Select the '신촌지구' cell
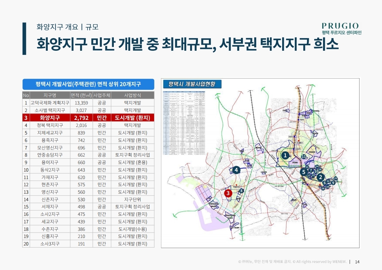The height and width of the screenshot is (270, 382). point(50,200)
